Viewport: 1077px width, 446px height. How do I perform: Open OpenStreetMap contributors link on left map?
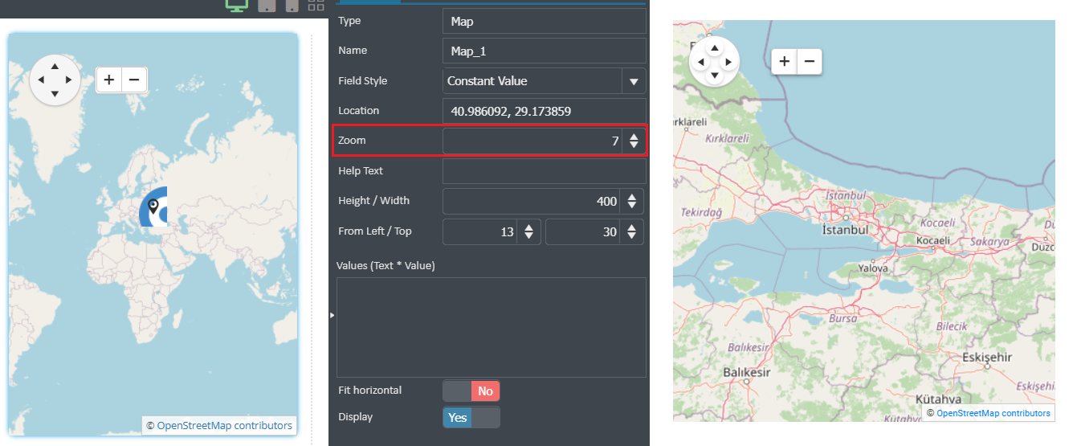point(225,425)
